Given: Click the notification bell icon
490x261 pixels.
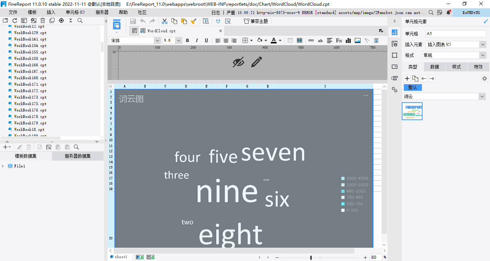Looking at the screenshot, I should tap(448, 13).
